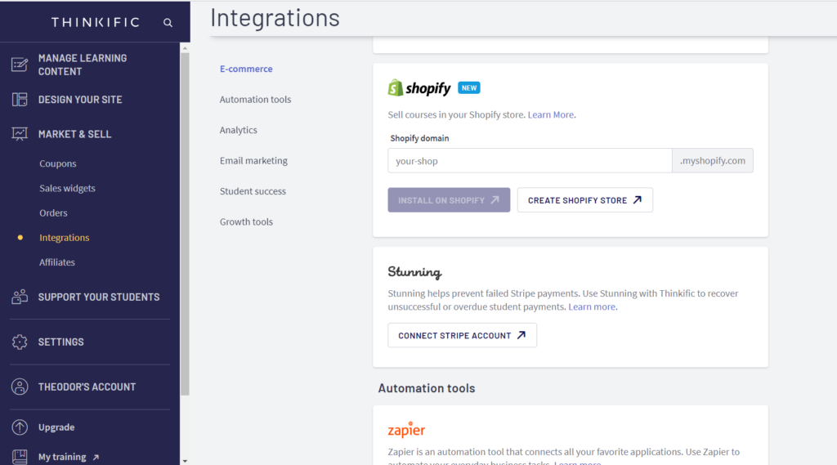Click the Market & Sell chart icon
837x465 pixels.
(20, 134)
